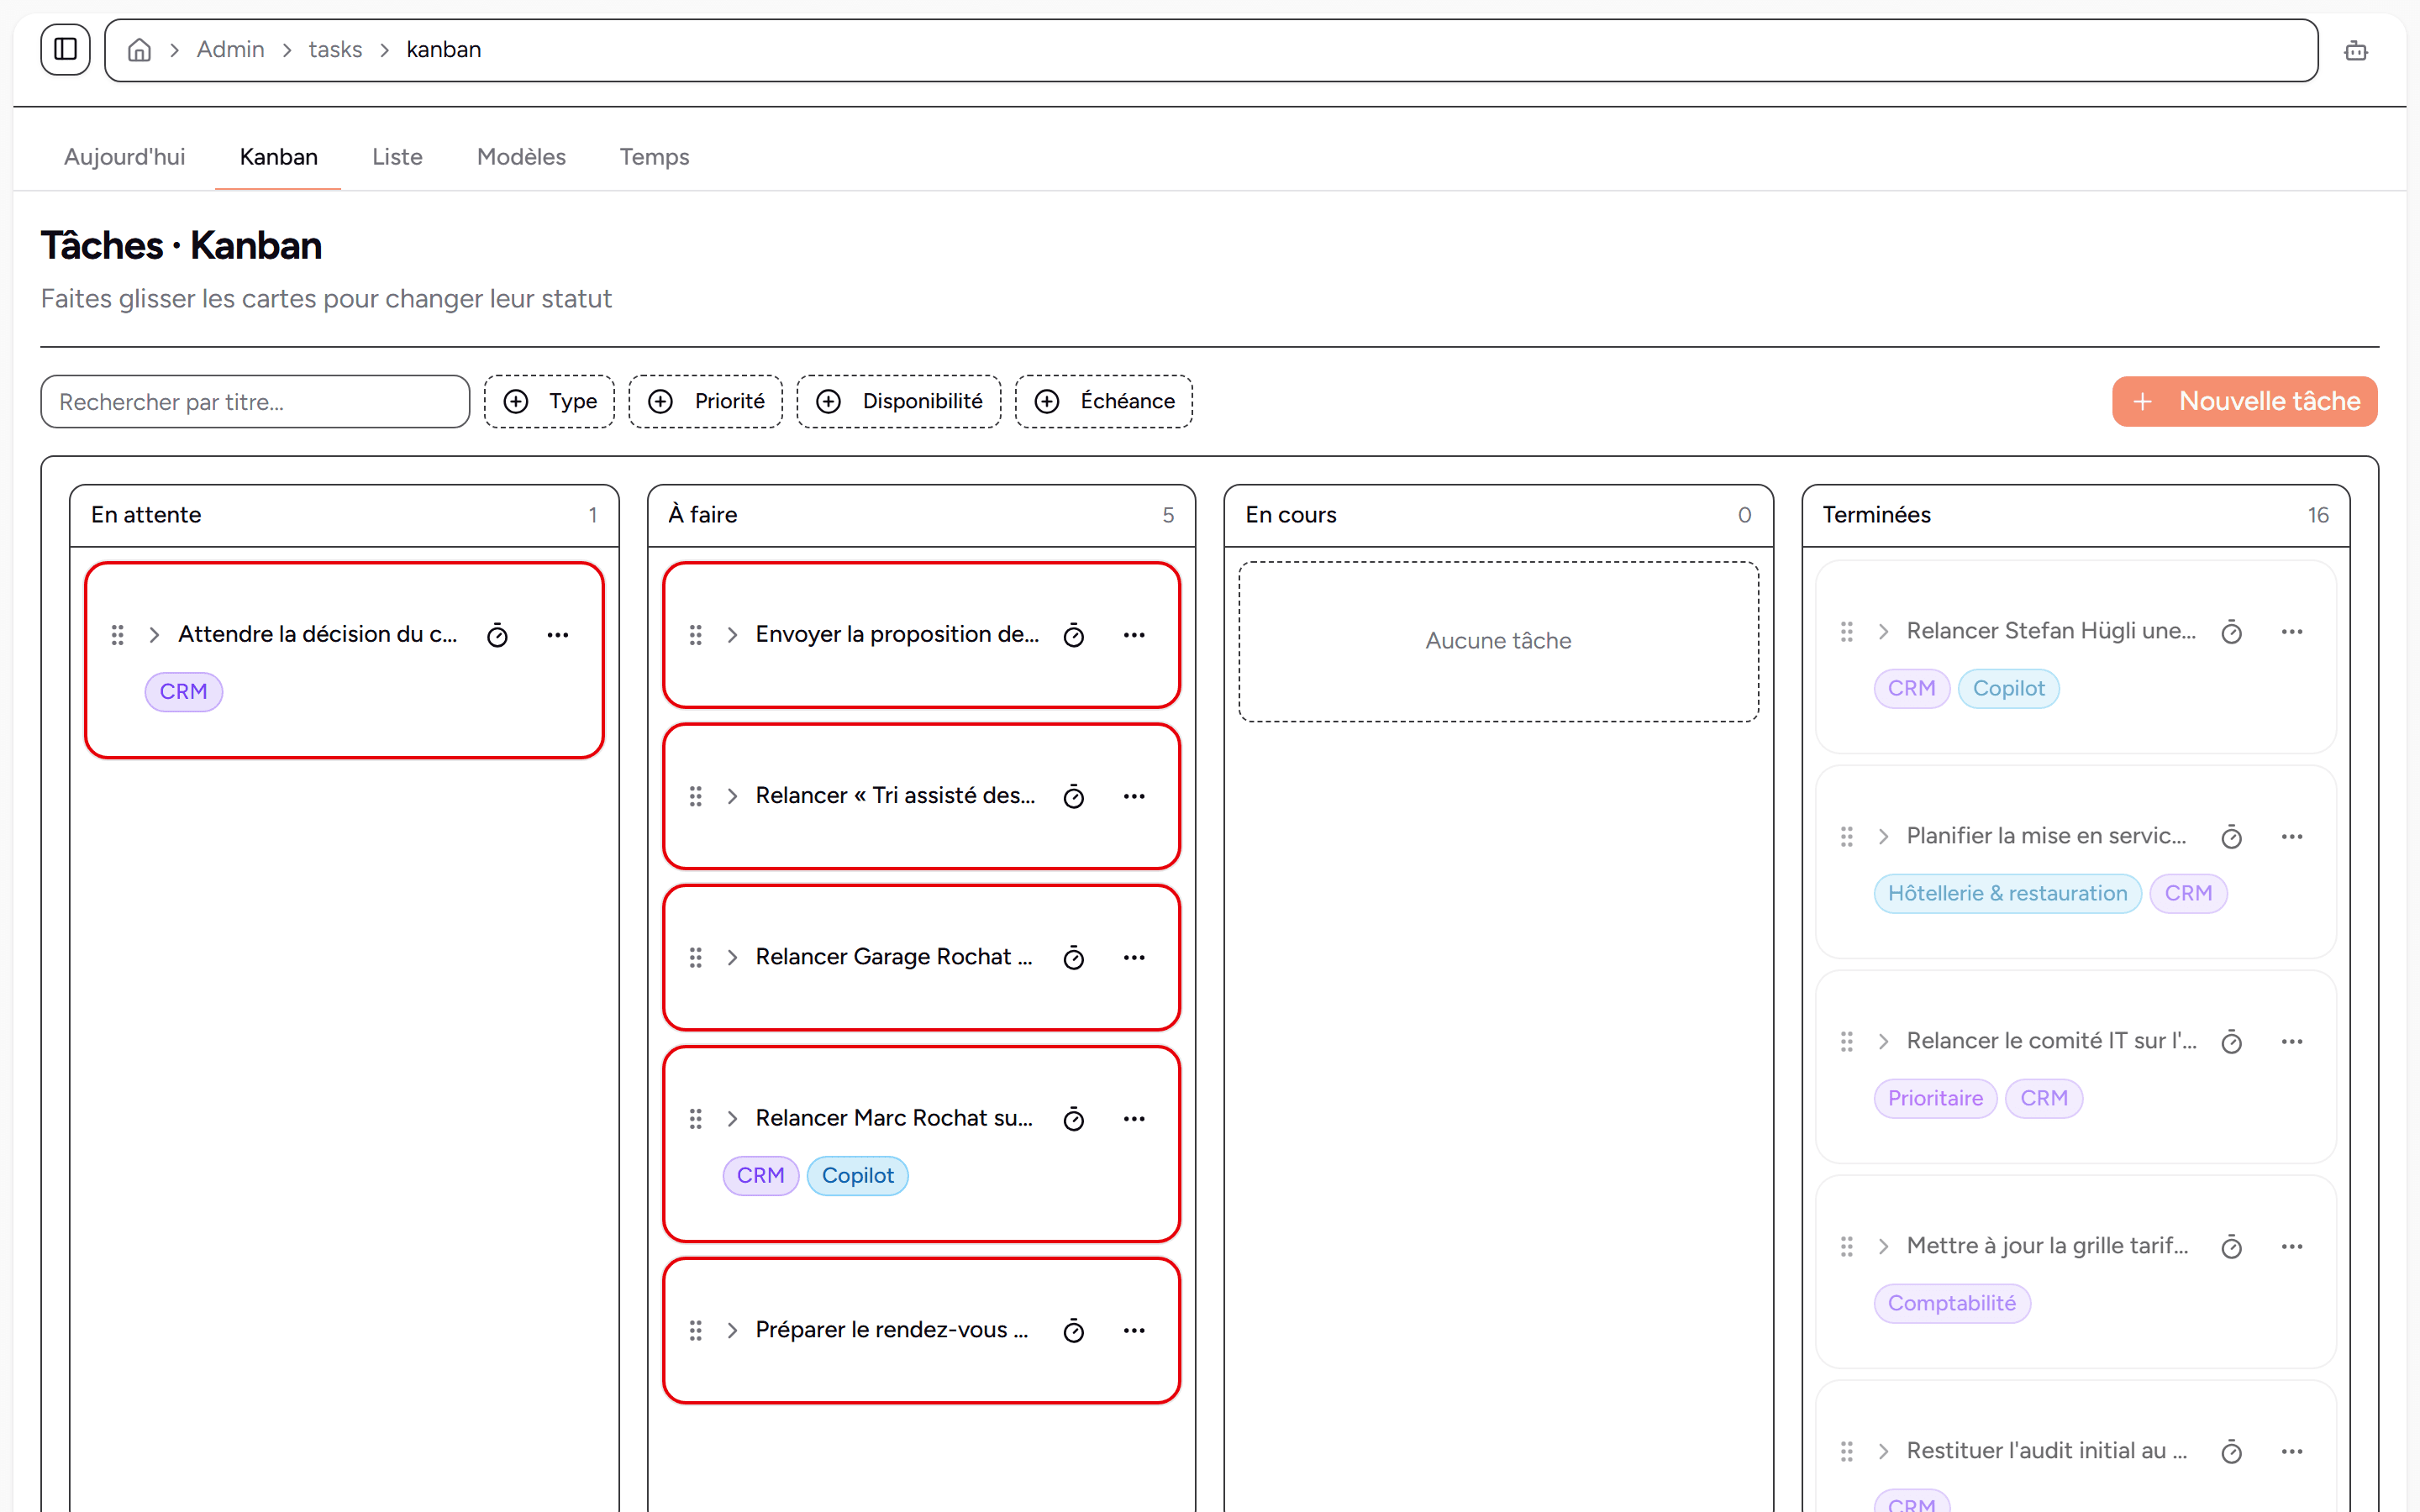Image resolution: width=2420 pixels, height=1512 pixels.
Task: Open more options for Mettre à jour la grille card
Action: [2292, 1247]
